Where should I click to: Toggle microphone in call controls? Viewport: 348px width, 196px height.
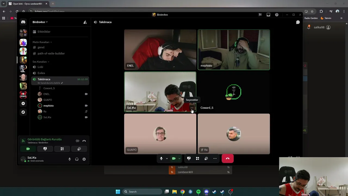tap(161, 158)
